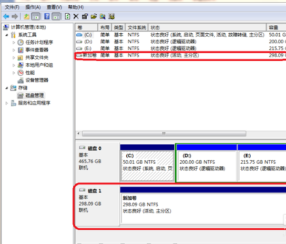
Task: Click the Properties toolbar icon
Action: coord(85,16)
